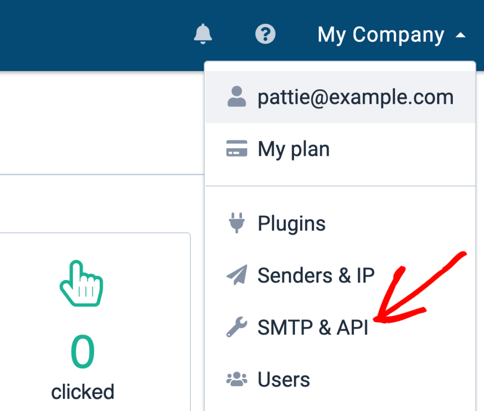The height and width of the screenshot is (411, 484).
Task: Select the pattie@example.com account entry
Action: (x=354, y=96)
